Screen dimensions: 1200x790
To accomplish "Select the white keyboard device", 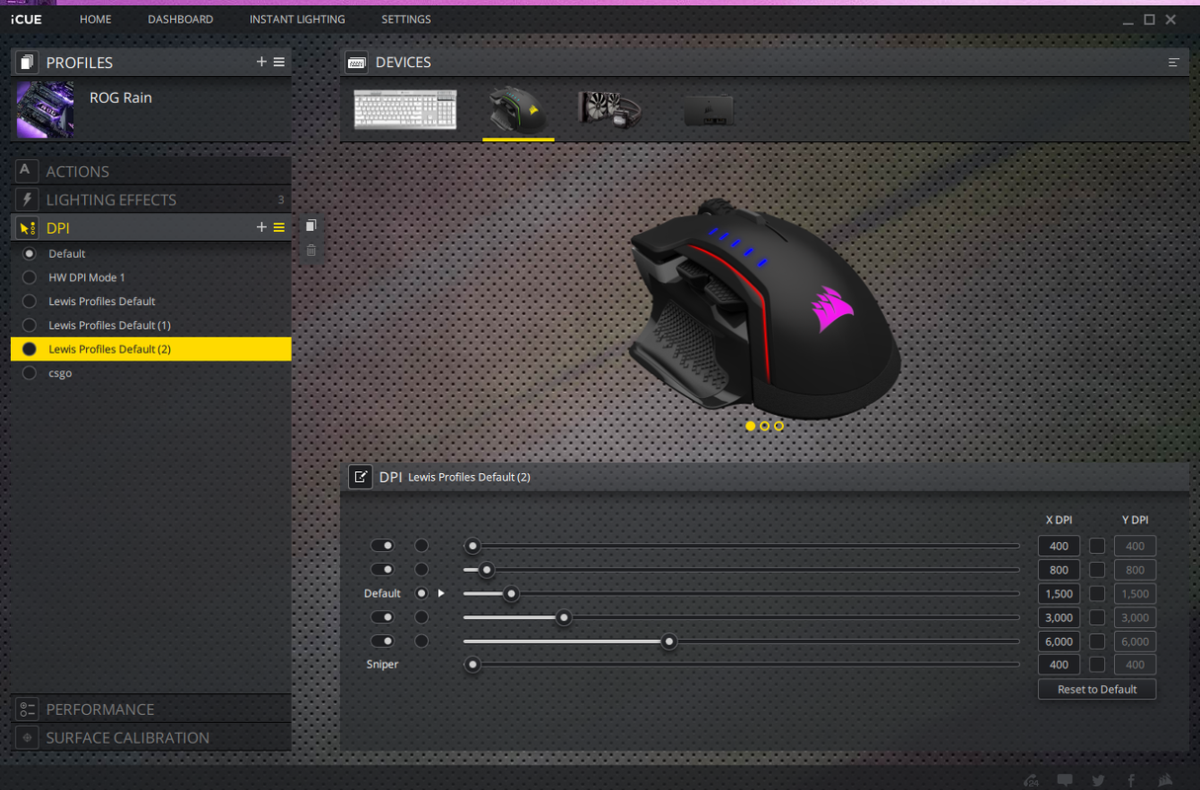I will (405, 110).
